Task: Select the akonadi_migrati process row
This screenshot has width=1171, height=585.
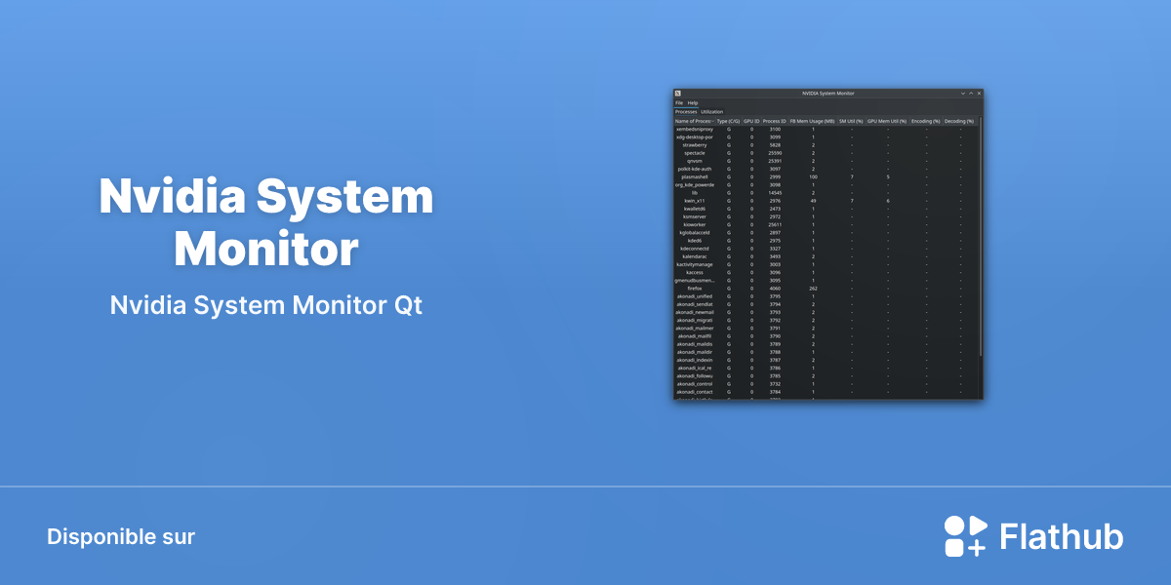Action: (826, 320)
